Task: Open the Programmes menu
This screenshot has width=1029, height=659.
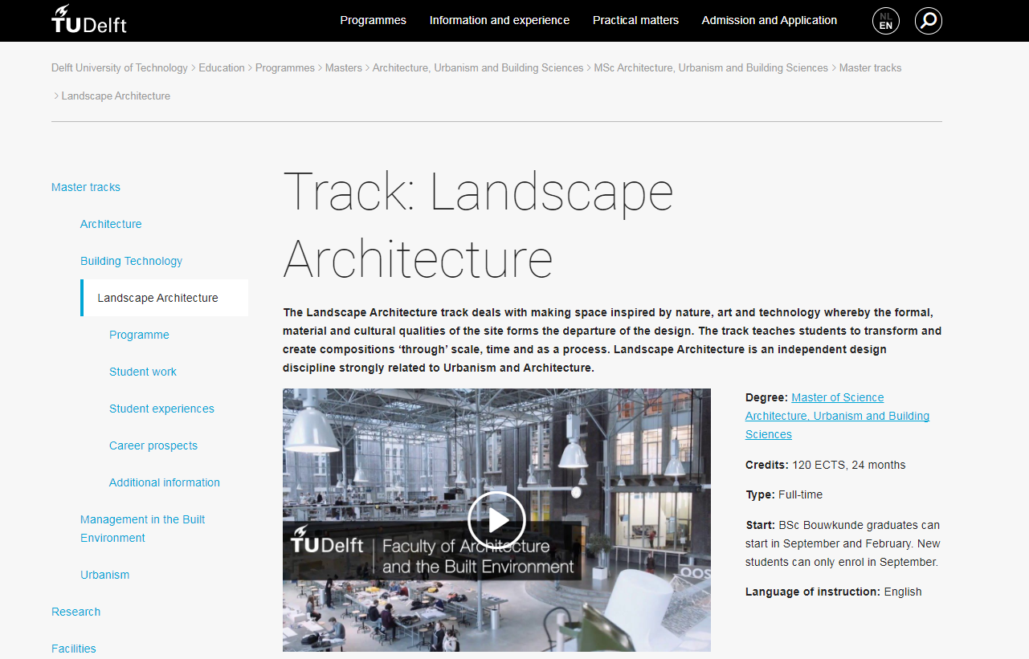Action: (373, 20)
